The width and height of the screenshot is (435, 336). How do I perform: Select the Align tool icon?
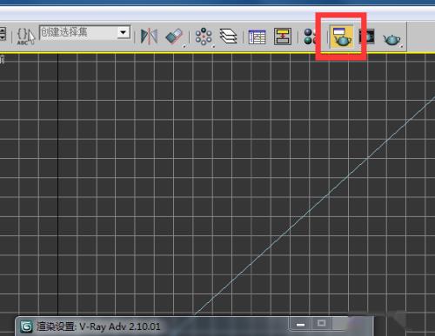(x=175, y=36)
